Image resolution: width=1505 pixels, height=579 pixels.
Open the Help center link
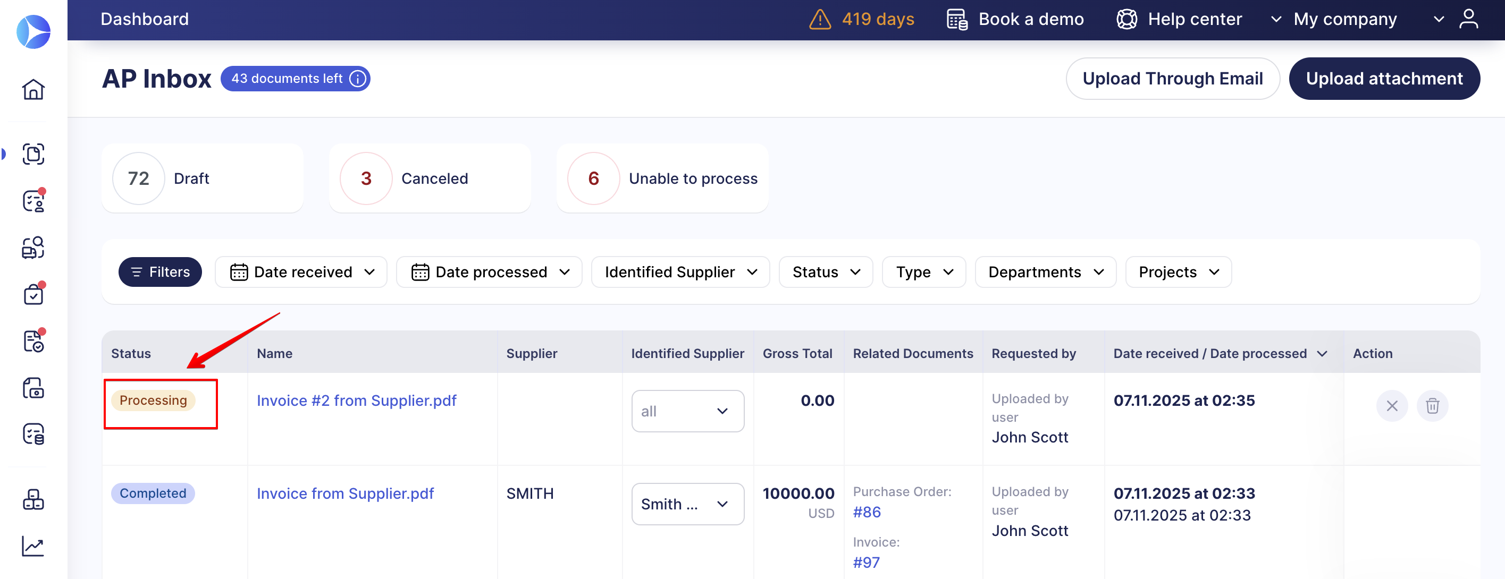(1195, 19)
